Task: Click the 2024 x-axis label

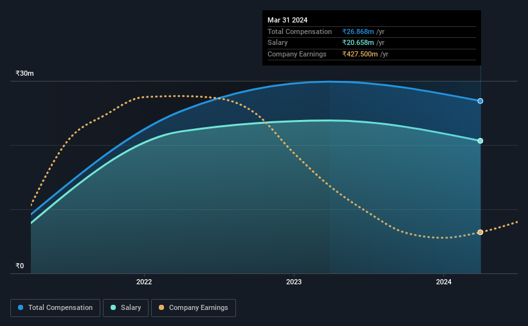Action: click(x=444, y=282)
